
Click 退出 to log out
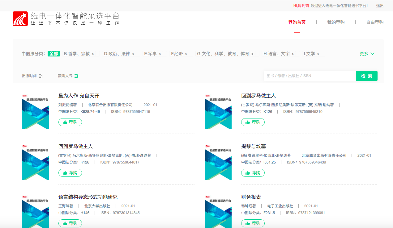(x=380, y=6)
